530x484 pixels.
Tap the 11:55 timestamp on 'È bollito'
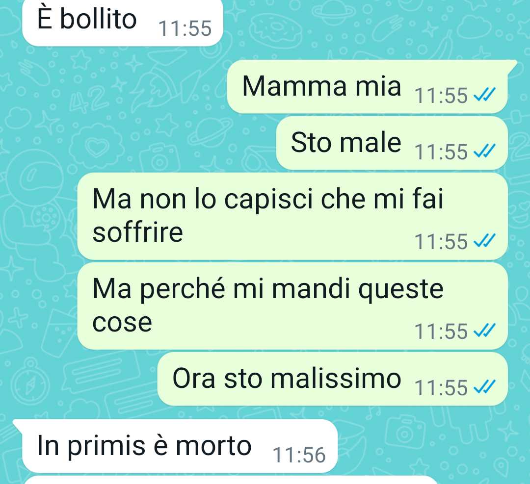[x=185, y=28]
